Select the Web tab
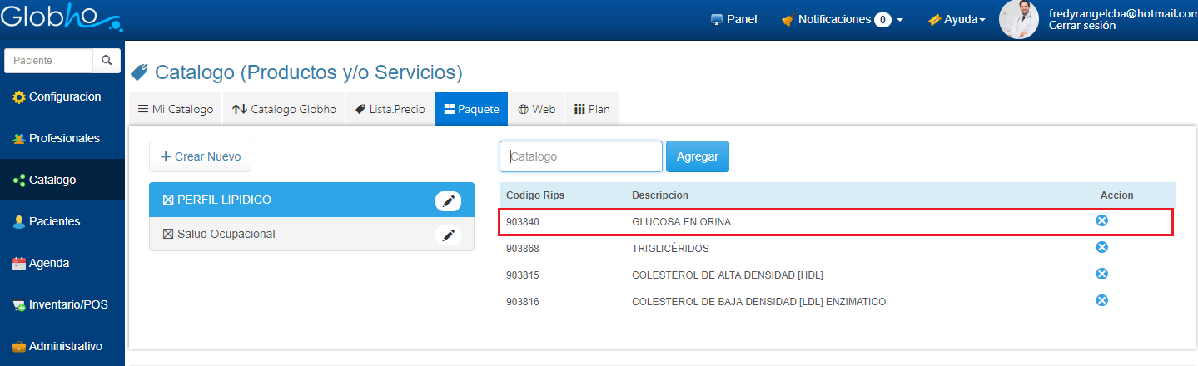This screenshot has width=1198, height=366. coord(536,109)
